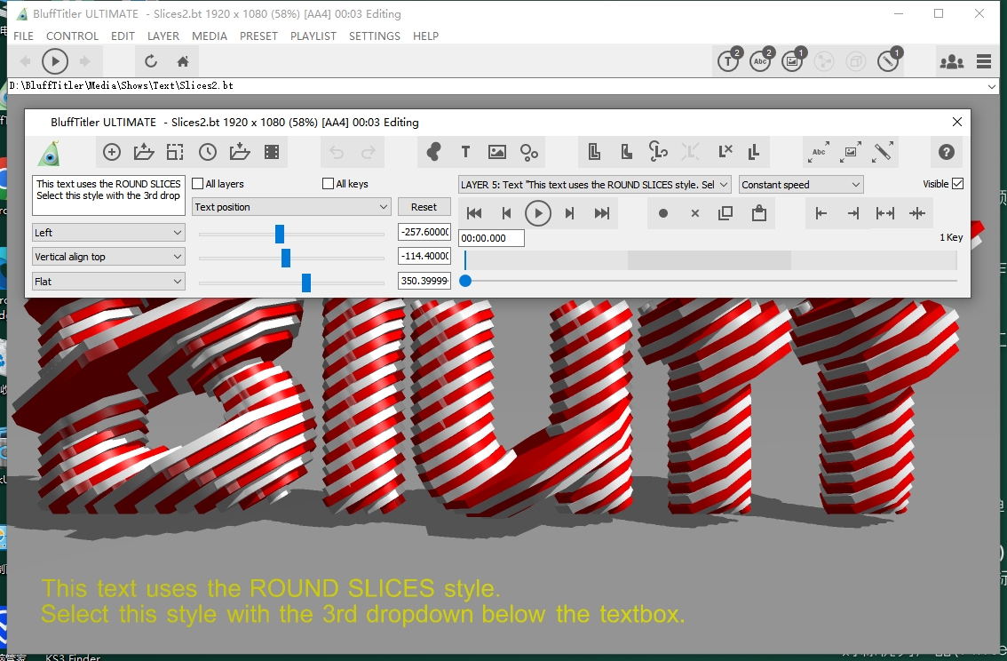Click the 'Abc' texts badge icon
The width and height of the screenshot is (1007, 661).
[x=761, y=60]
